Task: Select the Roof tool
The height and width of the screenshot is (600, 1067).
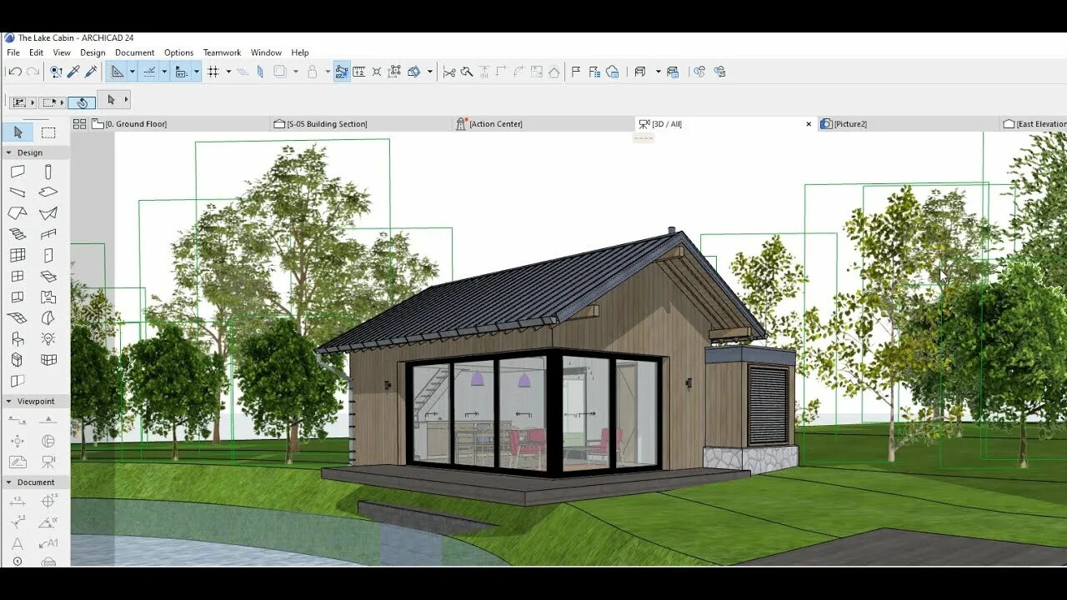Action: [x=18, y=213]
